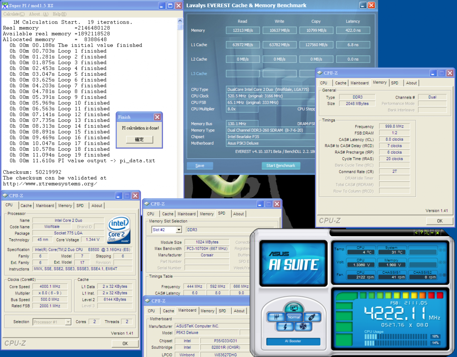Image resolution: width=457 pixels, height=357 pixels.
Task: Open About tab in CPU-Z Processor window
Action: 97,205
